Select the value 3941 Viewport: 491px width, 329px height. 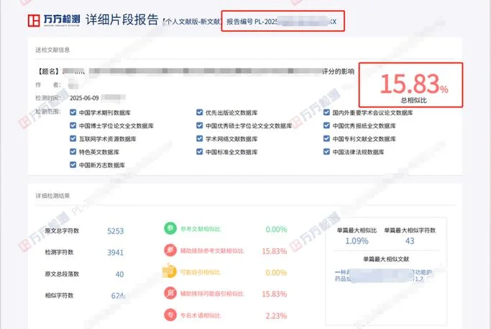115,253
